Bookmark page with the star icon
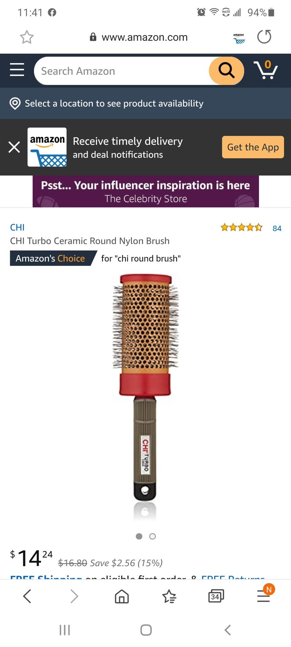The width and height of the screenshot is (291, 647). (27, 37)
